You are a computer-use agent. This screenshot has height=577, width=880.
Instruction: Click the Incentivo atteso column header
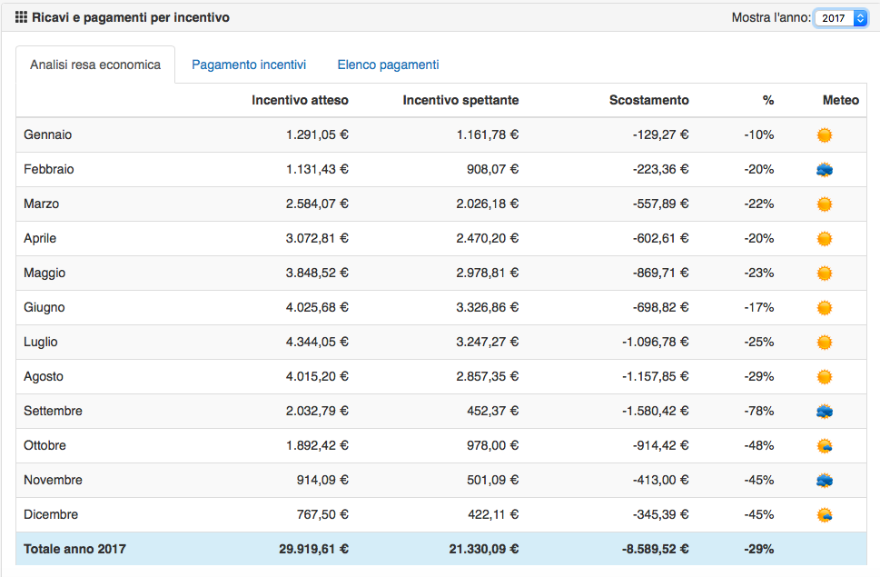300,100
